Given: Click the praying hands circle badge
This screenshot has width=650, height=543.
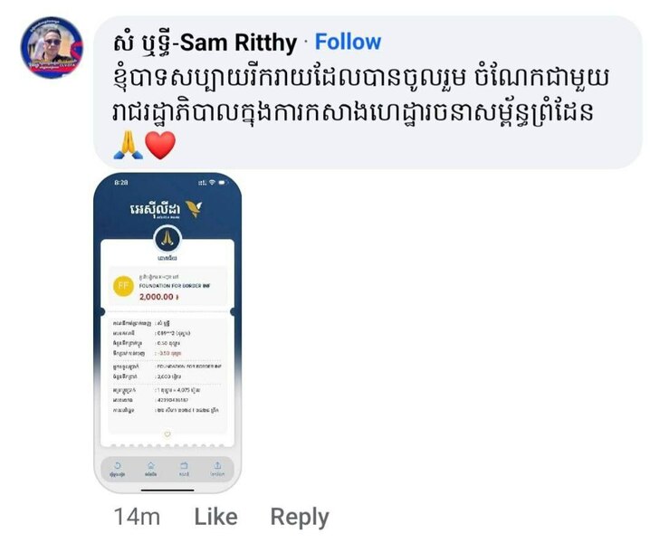Looking at the screenshot, I should pyautogui.click(x=167, y=239).
